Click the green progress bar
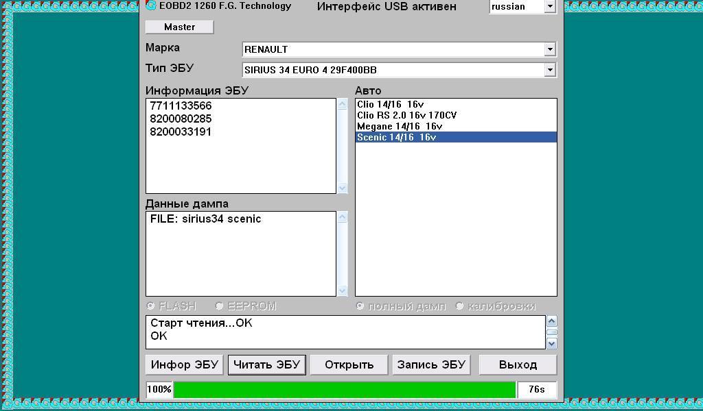 click(x=345, y=390)
